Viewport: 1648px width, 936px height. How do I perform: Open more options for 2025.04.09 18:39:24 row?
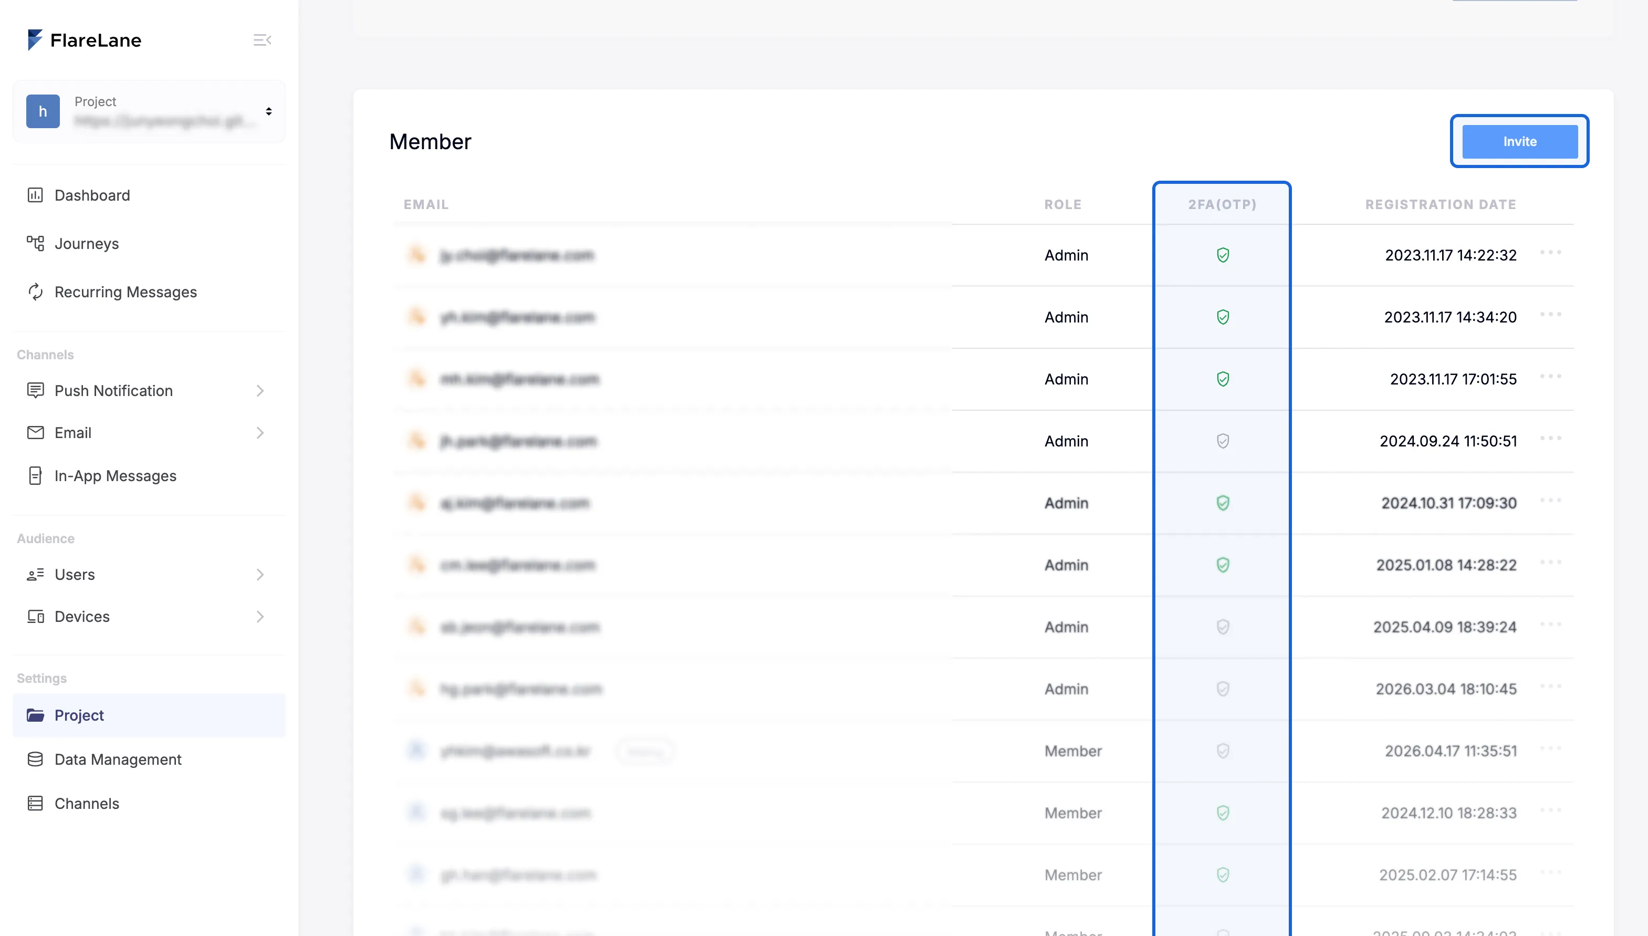click(1550, 624)
